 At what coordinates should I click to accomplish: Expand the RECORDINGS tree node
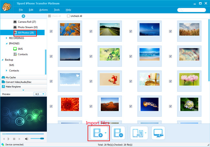(x=6, y=38)
